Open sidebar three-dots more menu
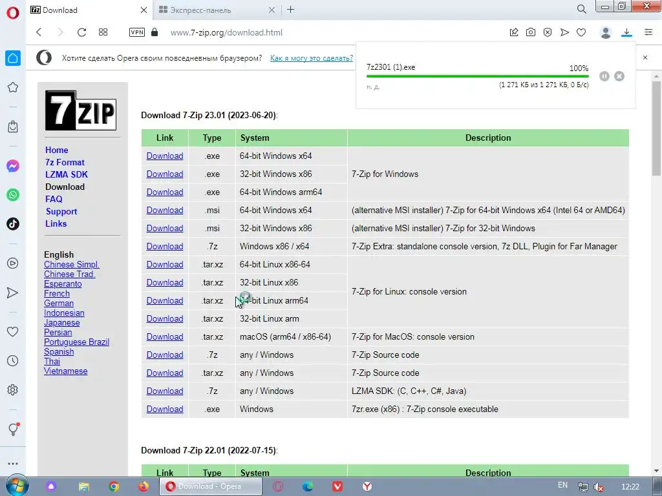The height and width of the screenshot is (496, 662). tap(13, 464)
